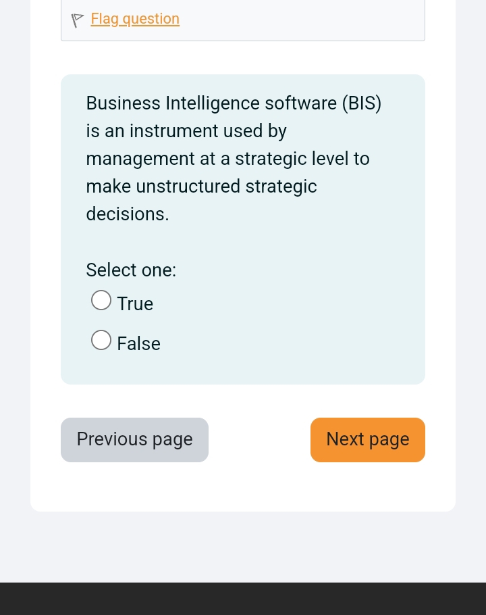
Task: Click the 'Business Intelligence software (BIS)' line
Action: tap(234, 103)
